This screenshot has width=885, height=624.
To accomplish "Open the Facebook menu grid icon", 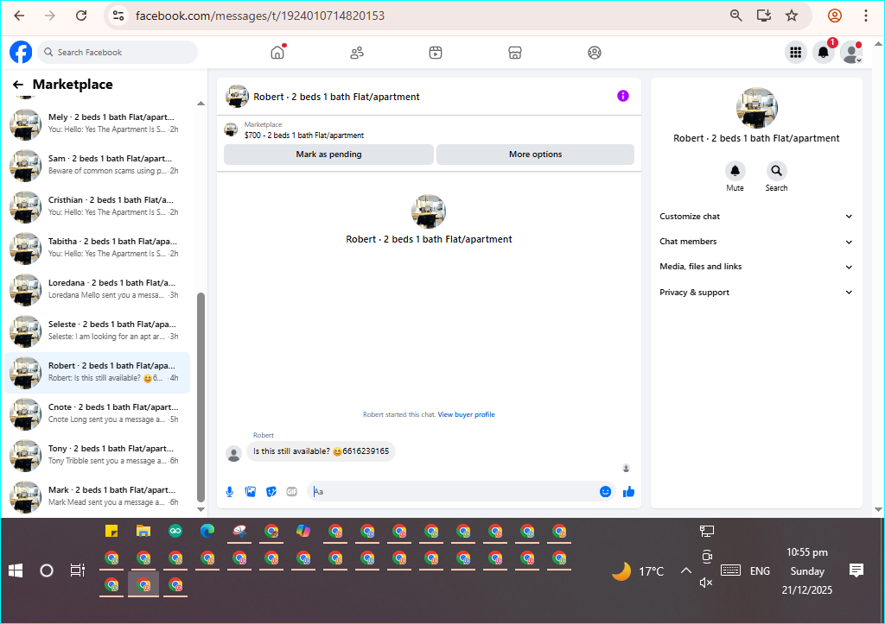I will click(x=796, y=53).
